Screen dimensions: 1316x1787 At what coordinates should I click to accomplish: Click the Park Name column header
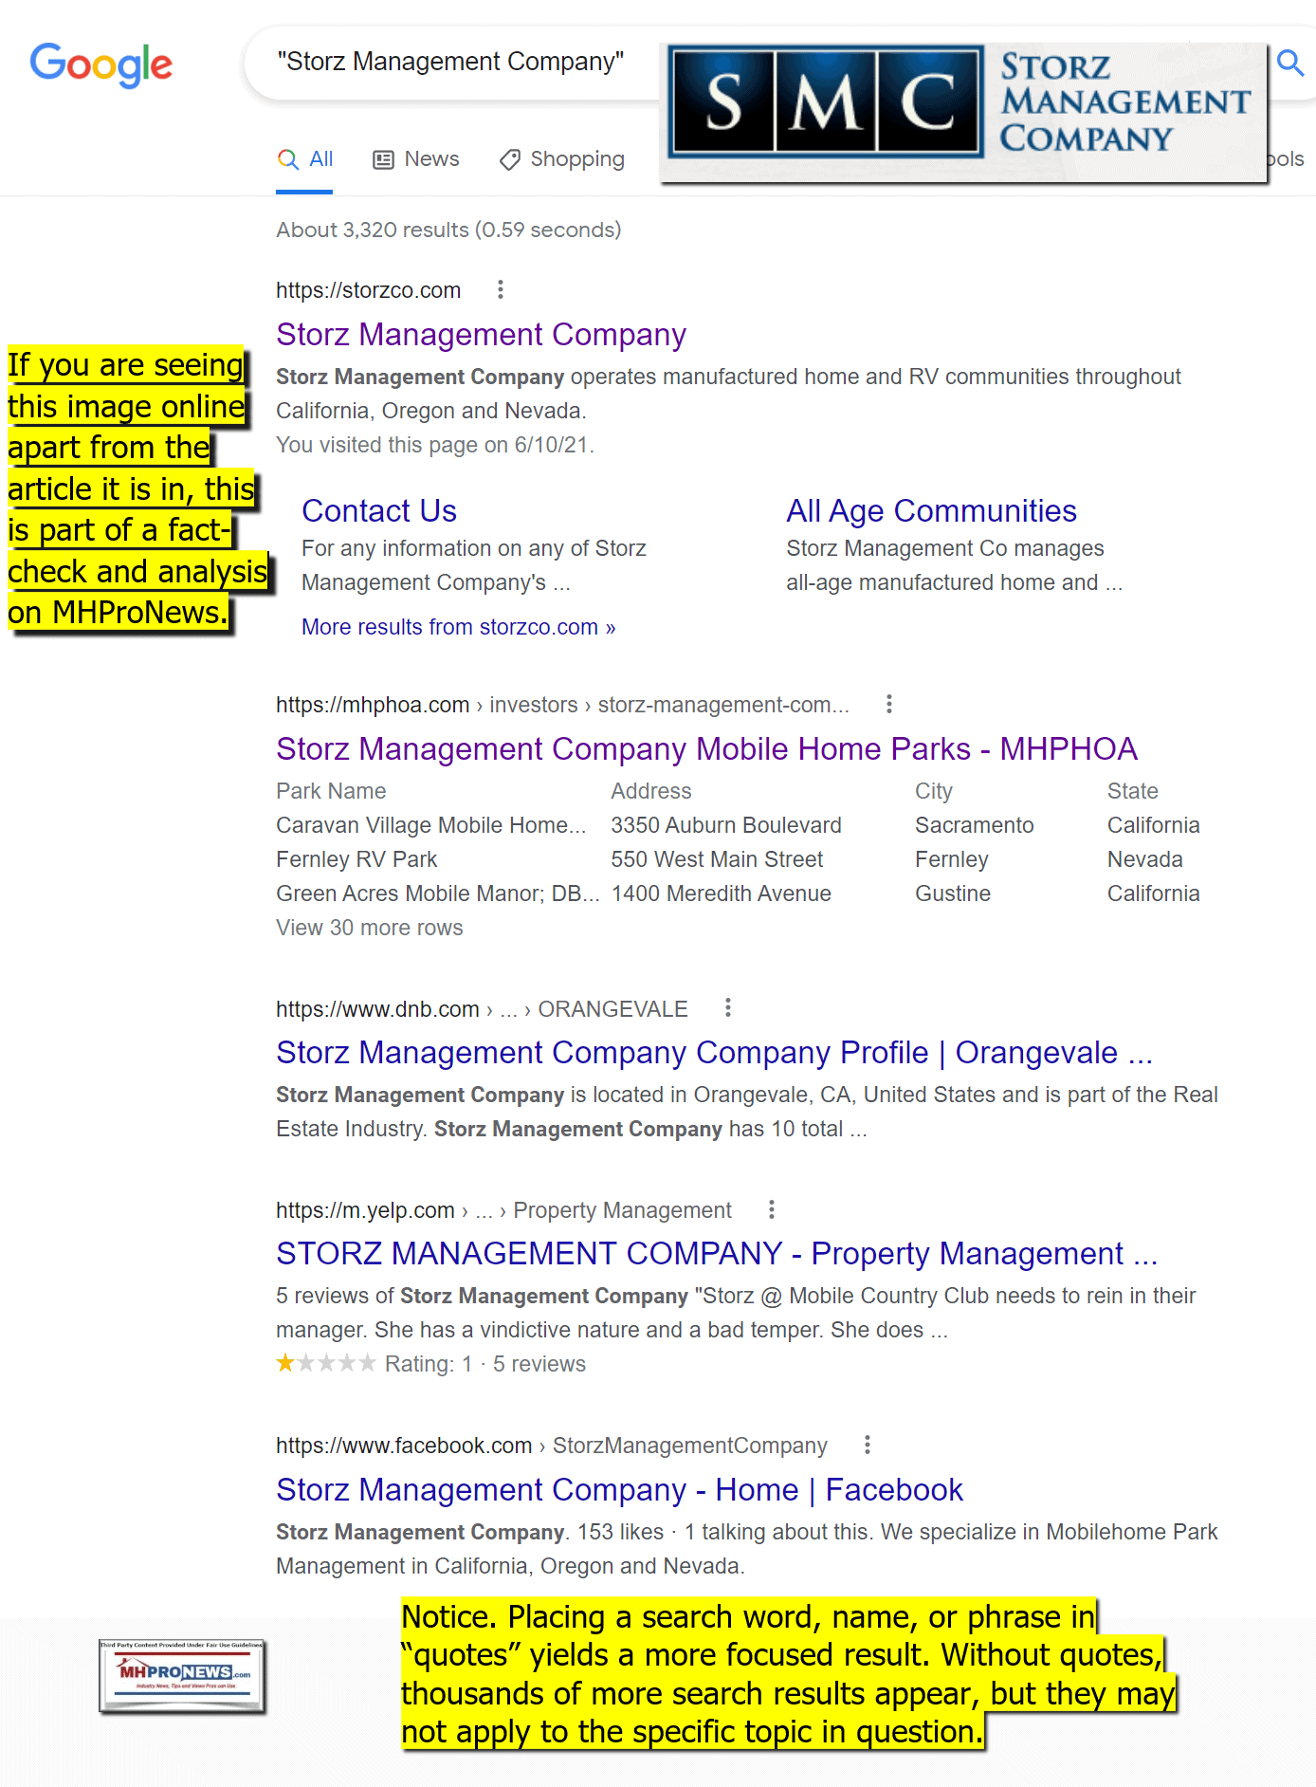[331, 791]
